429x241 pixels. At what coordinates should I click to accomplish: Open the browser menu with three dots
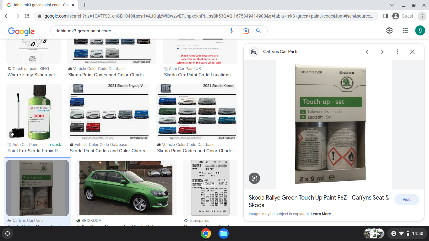pos(422,16)
